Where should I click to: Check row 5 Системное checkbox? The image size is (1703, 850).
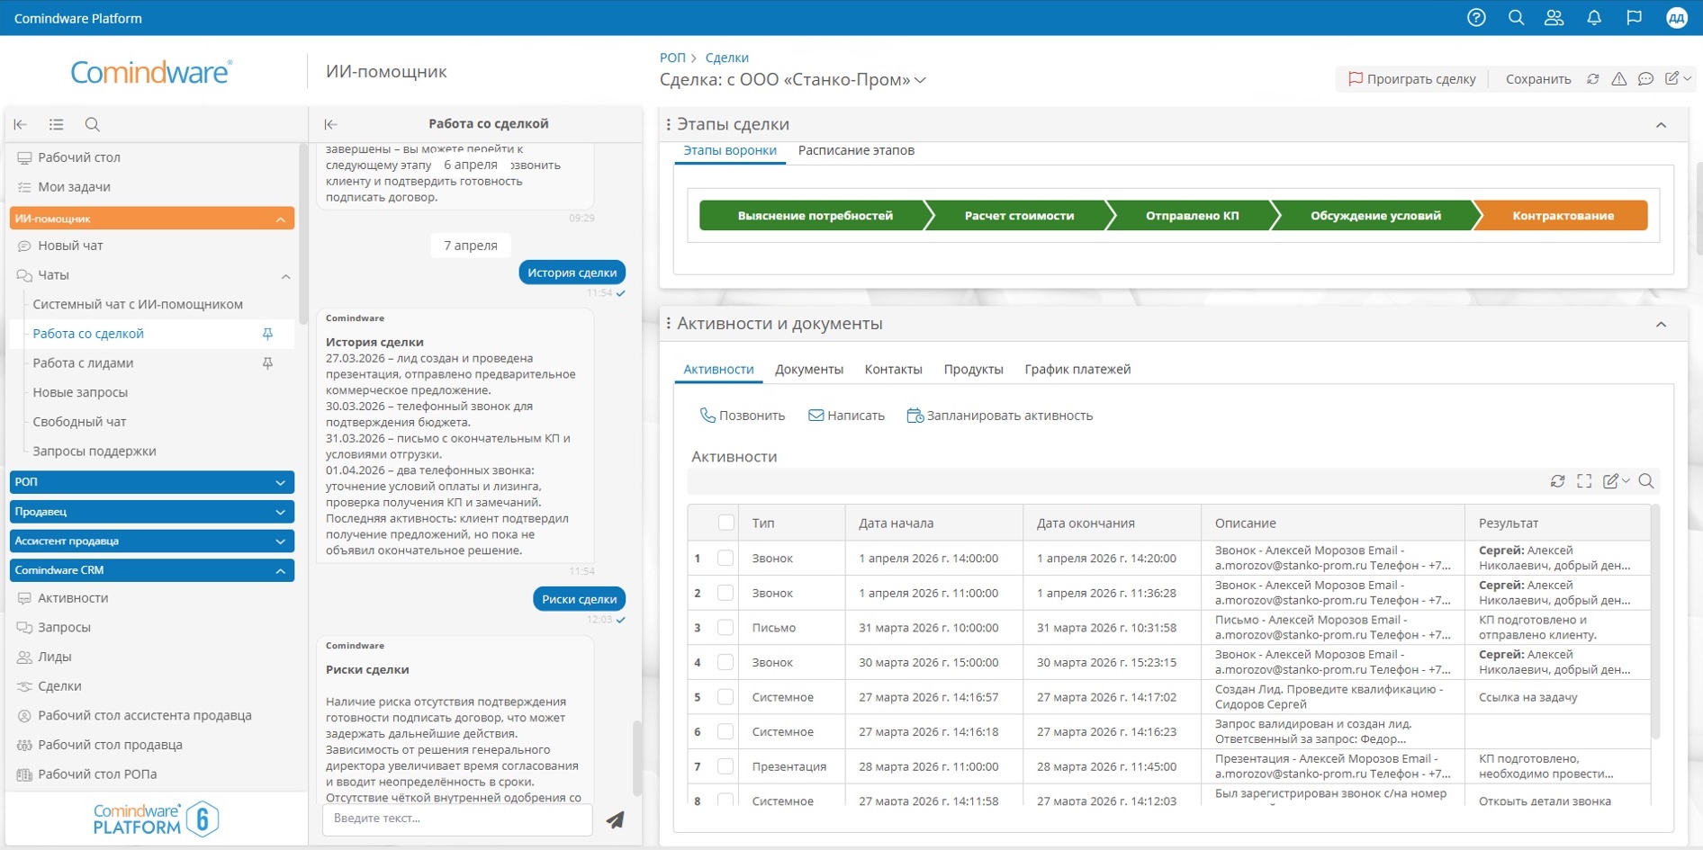tap(725, 697)
